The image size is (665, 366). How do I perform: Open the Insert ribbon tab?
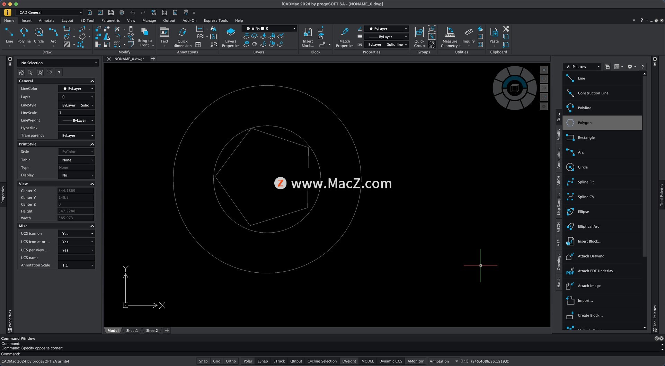[27, 20]
